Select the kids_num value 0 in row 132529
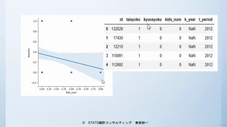The image size is (227, 127). pyautogui.click(x=180, y=29)
